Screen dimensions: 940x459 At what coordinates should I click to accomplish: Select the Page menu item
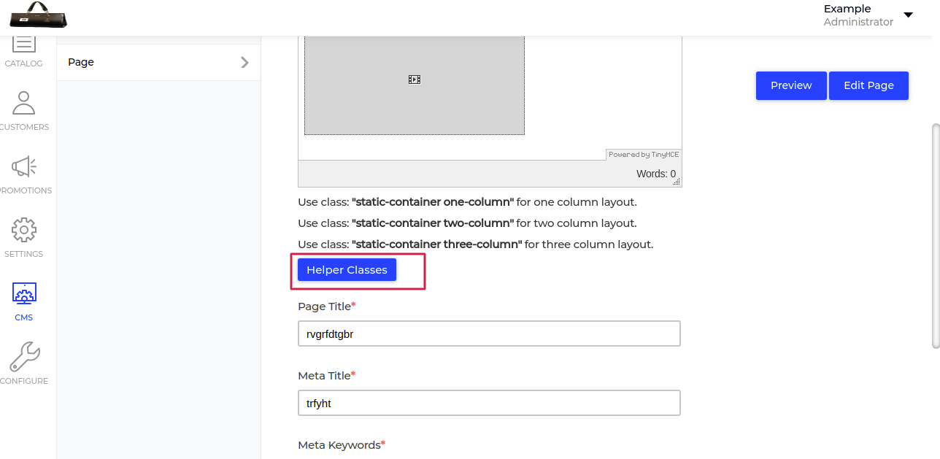(158, 63)
